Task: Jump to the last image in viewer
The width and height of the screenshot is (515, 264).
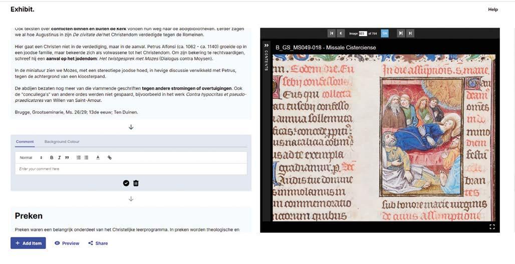Action: click(410, 33)
